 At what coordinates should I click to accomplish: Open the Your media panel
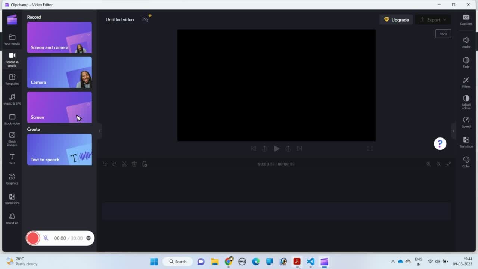(x=12, y=39)
